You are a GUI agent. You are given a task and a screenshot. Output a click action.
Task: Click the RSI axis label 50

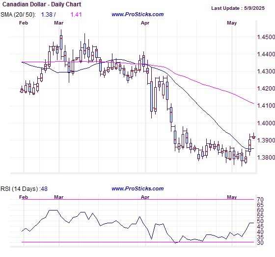(260, 221)
